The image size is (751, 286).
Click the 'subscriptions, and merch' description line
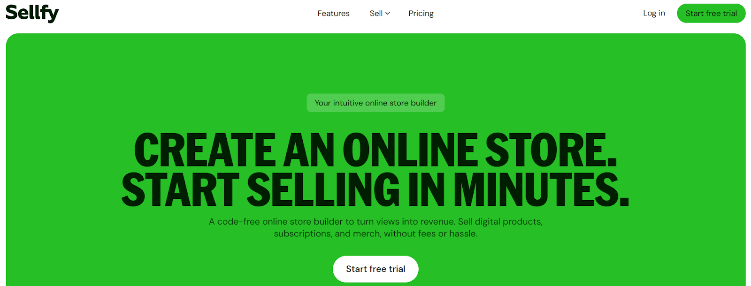point(375,233)
